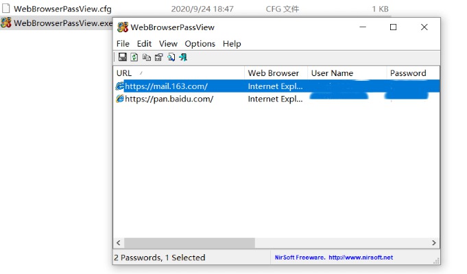Sort by the Web Browser column header
The width and height of the screenshot is (467, 274).
(x=276, y=73)
